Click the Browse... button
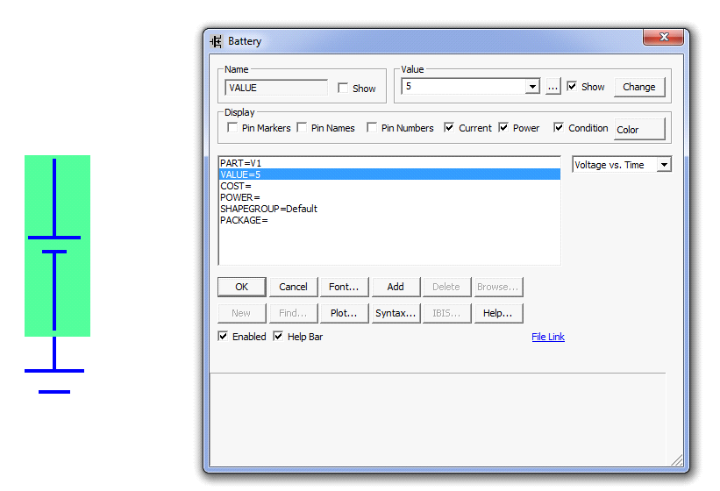 (x=498, y=287)
